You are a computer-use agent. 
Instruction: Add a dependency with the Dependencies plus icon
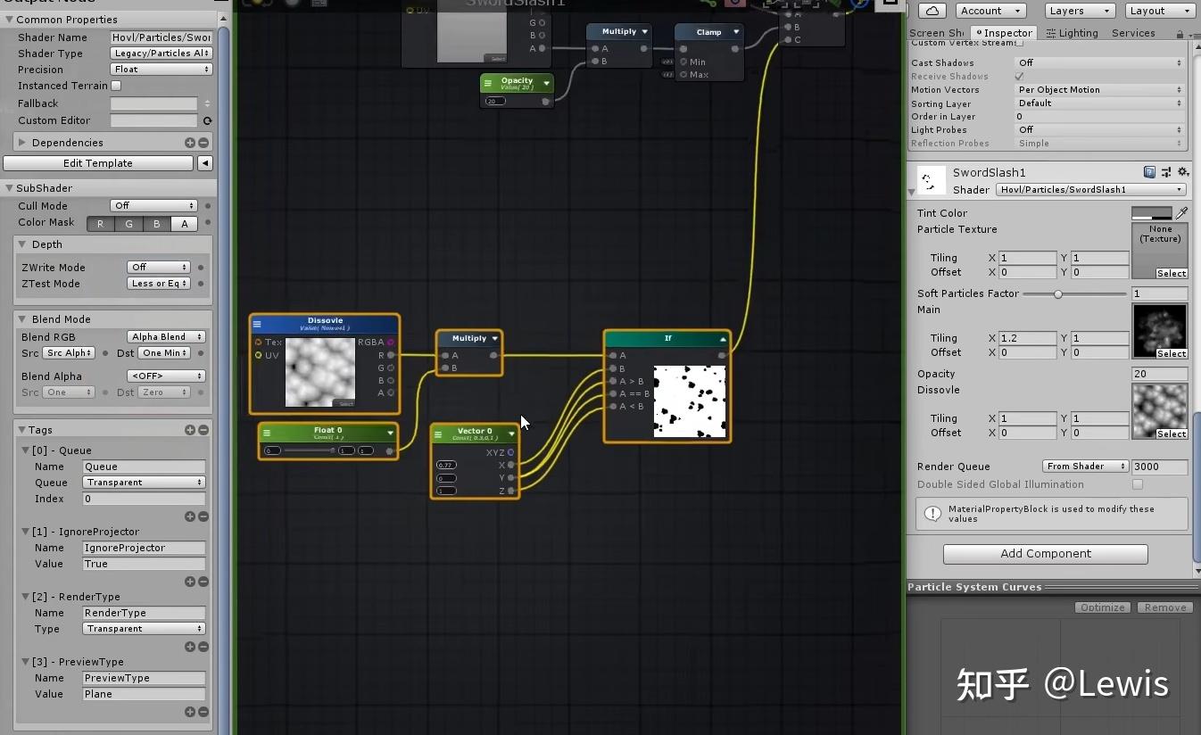[190, 143]
